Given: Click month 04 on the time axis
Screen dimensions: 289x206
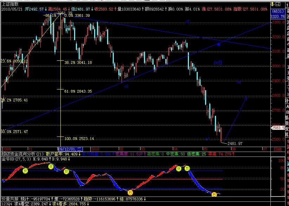Looking at the screenshot, I should 175,149.
